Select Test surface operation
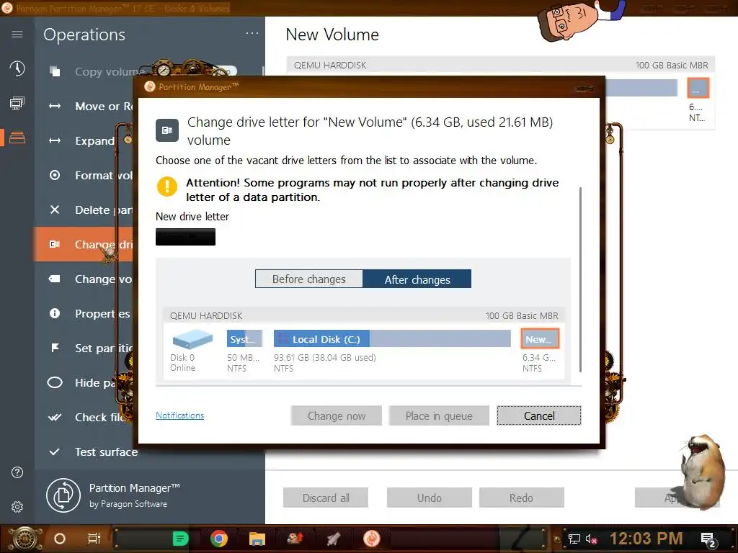This screenshot has width=738, height=553. 150,452
